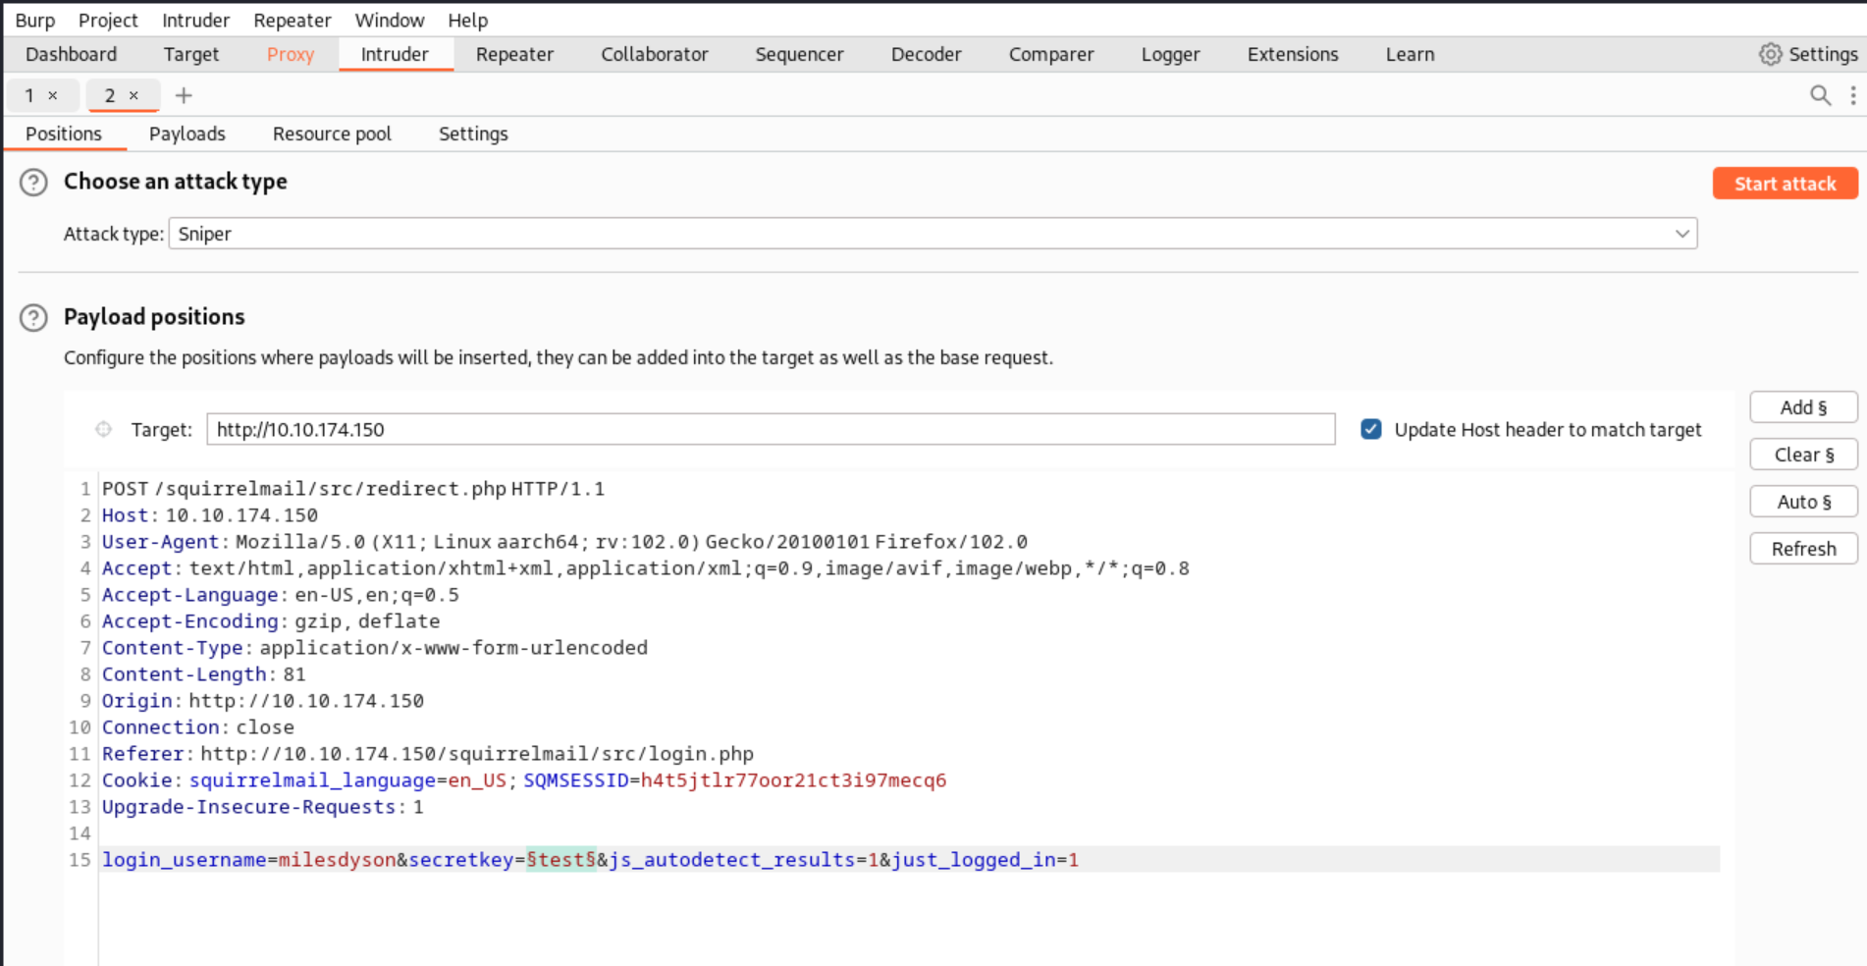Add a new Intruder tab with plus icon
1867x966 pixels.
click(x=184, y=95)
